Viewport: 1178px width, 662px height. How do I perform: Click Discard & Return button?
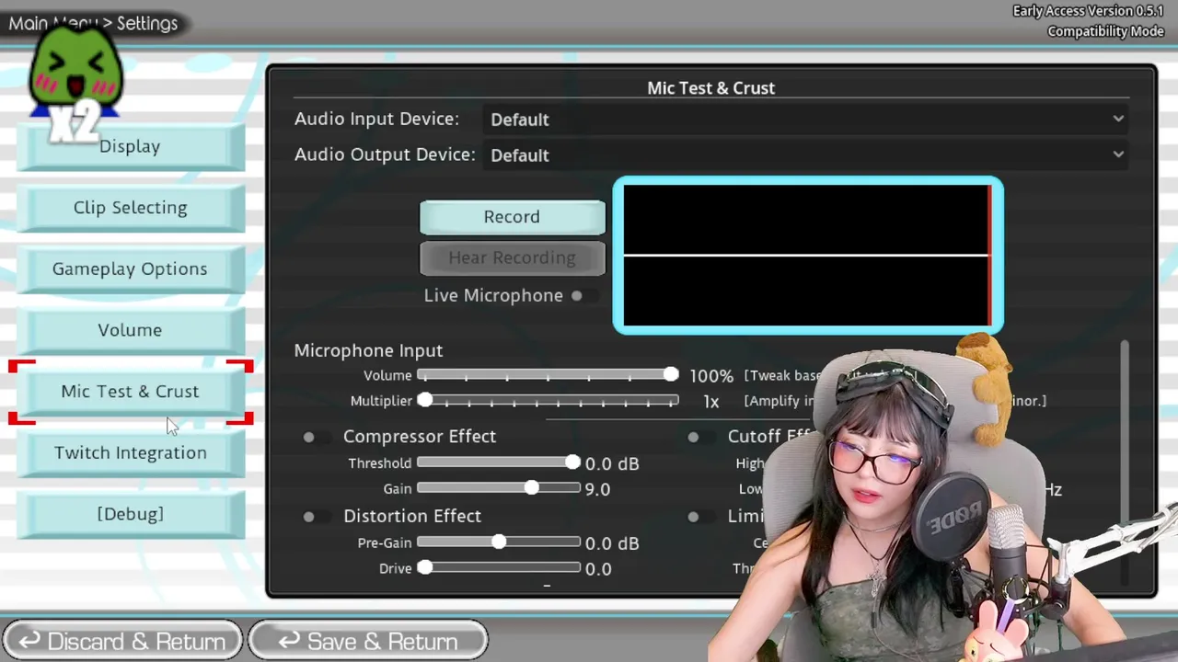point(122,641)
